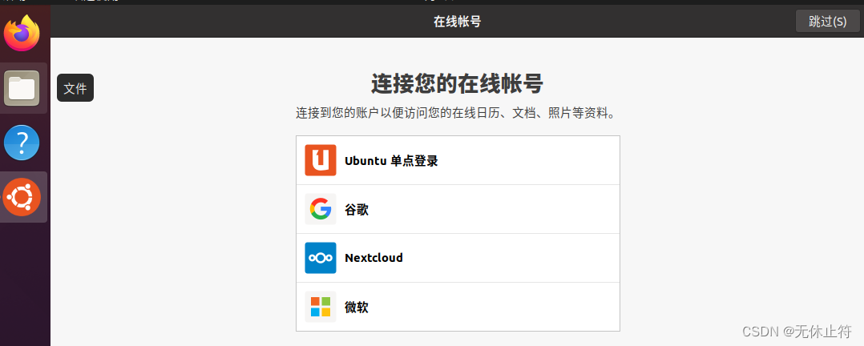
Task: Open the Files (文件) dock icon
Action: (x=22, y=88)
